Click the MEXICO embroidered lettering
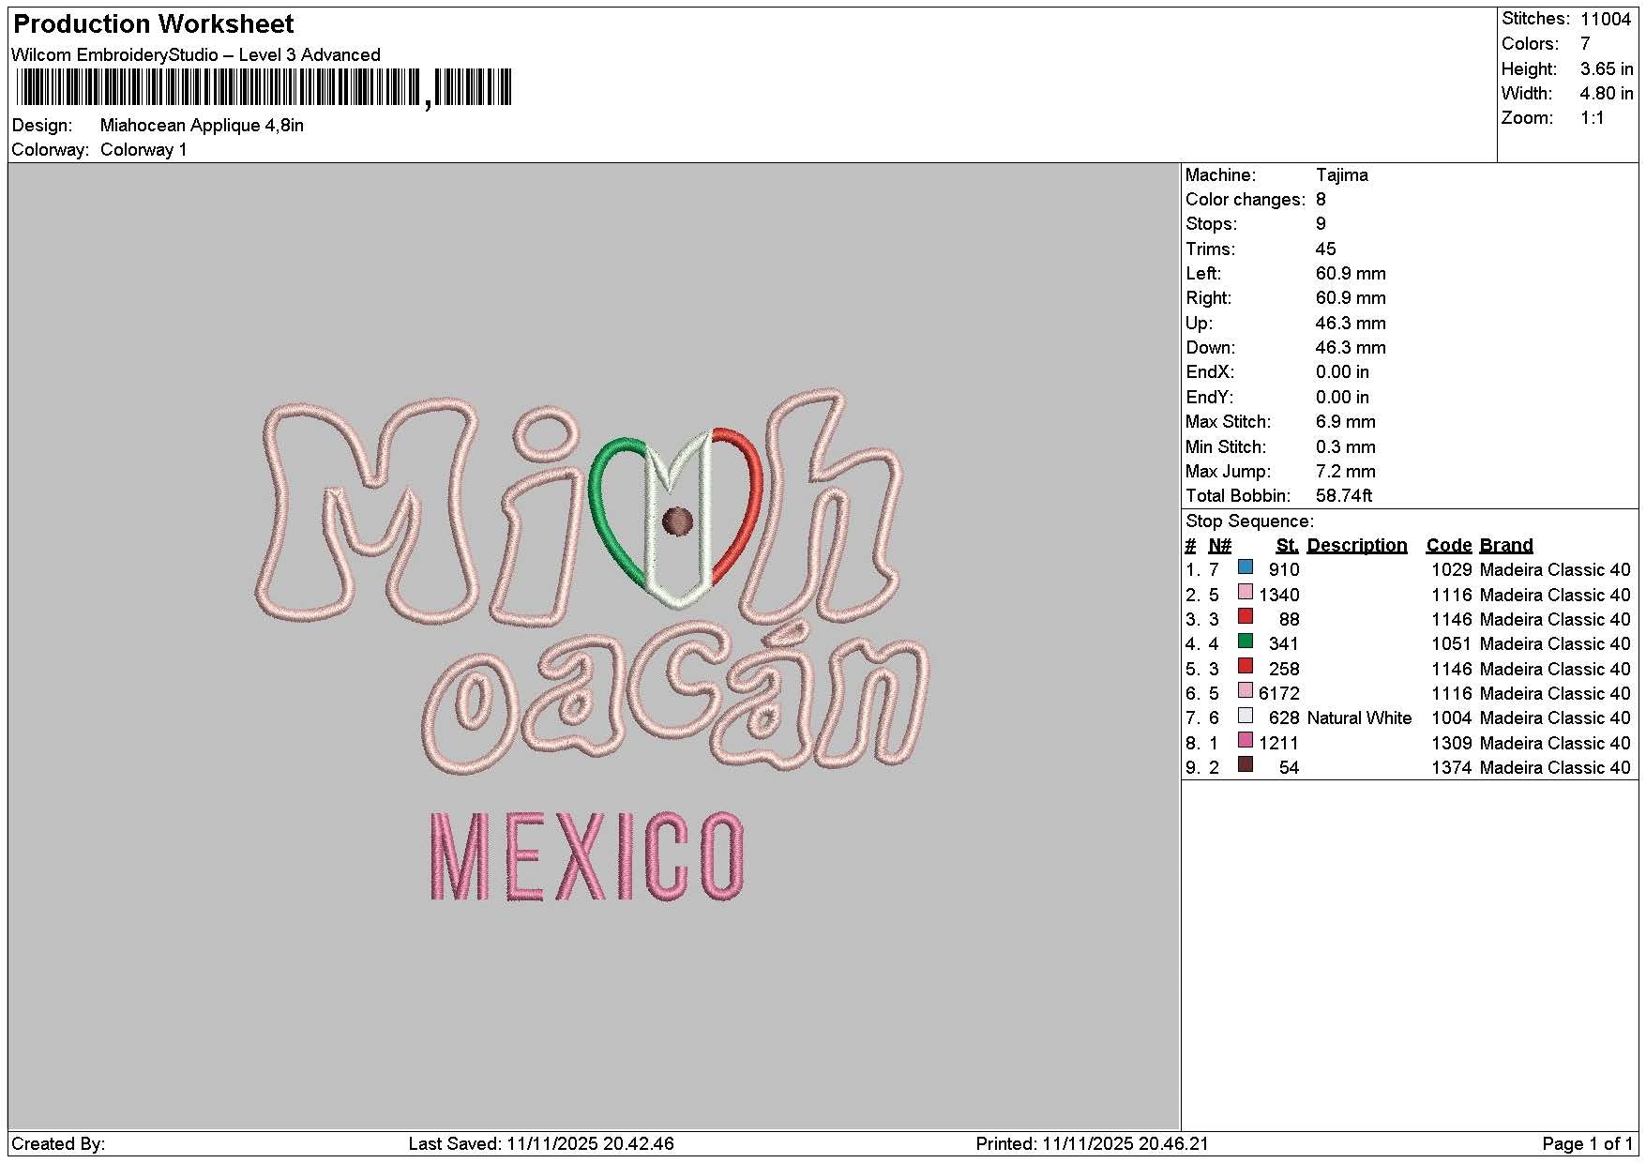The width and height of the screenshot is (1646, 1163). [x=587, y=856]
